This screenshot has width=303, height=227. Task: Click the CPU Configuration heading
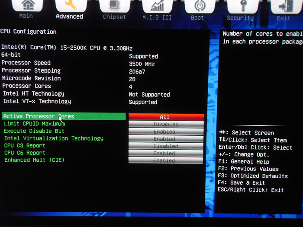[29, 32]
